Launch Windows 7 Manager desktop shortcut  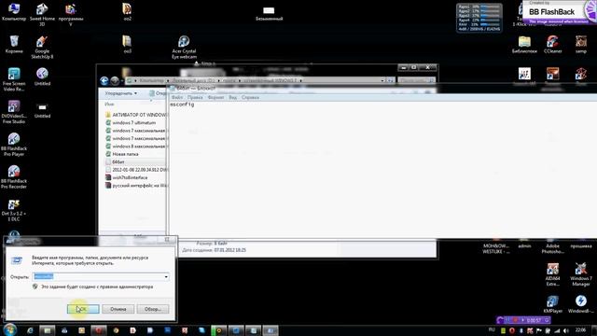pyautogui.click(x=580, y=274)
